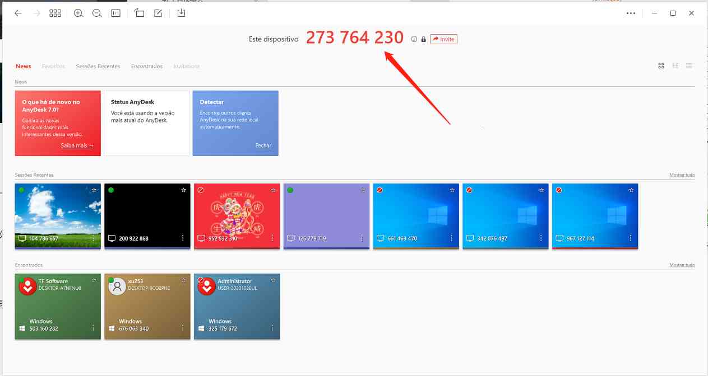Zoom in with the magnifier plus icon

click(78, 13)
